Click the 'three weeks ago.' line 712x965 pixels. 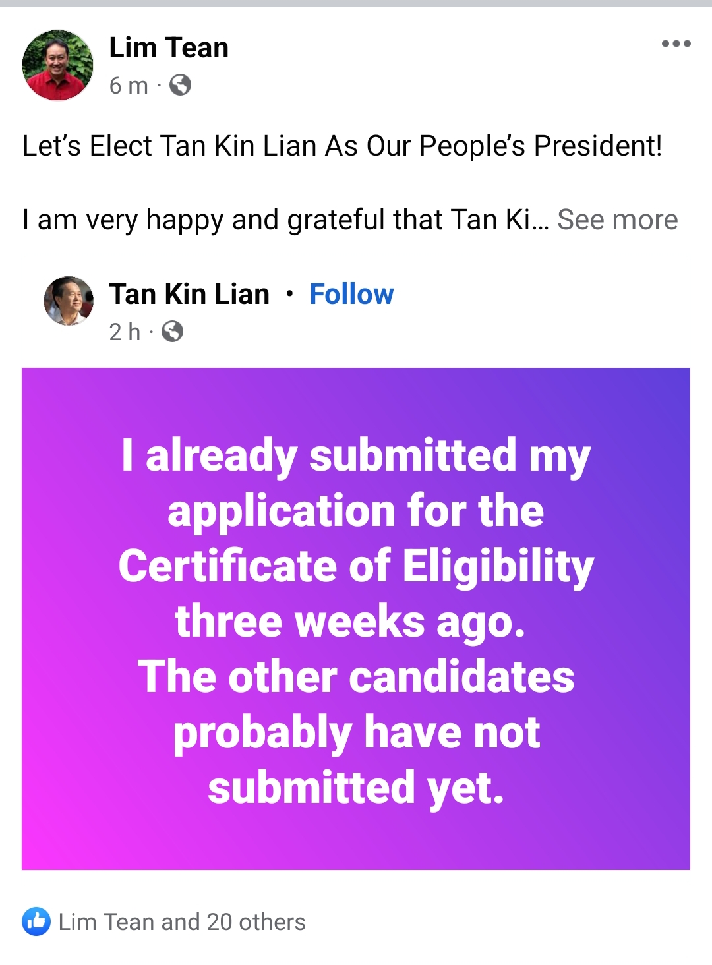pyautogui.click(x=350, y=622)
